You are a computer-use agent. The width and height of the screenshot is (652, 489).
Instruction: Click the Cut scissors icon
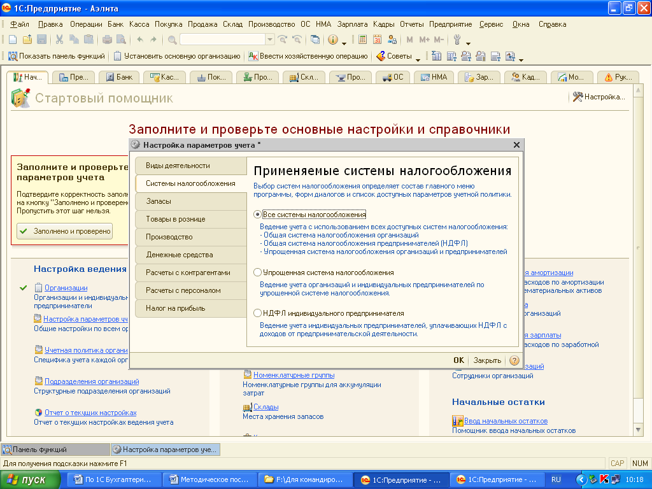59,39
